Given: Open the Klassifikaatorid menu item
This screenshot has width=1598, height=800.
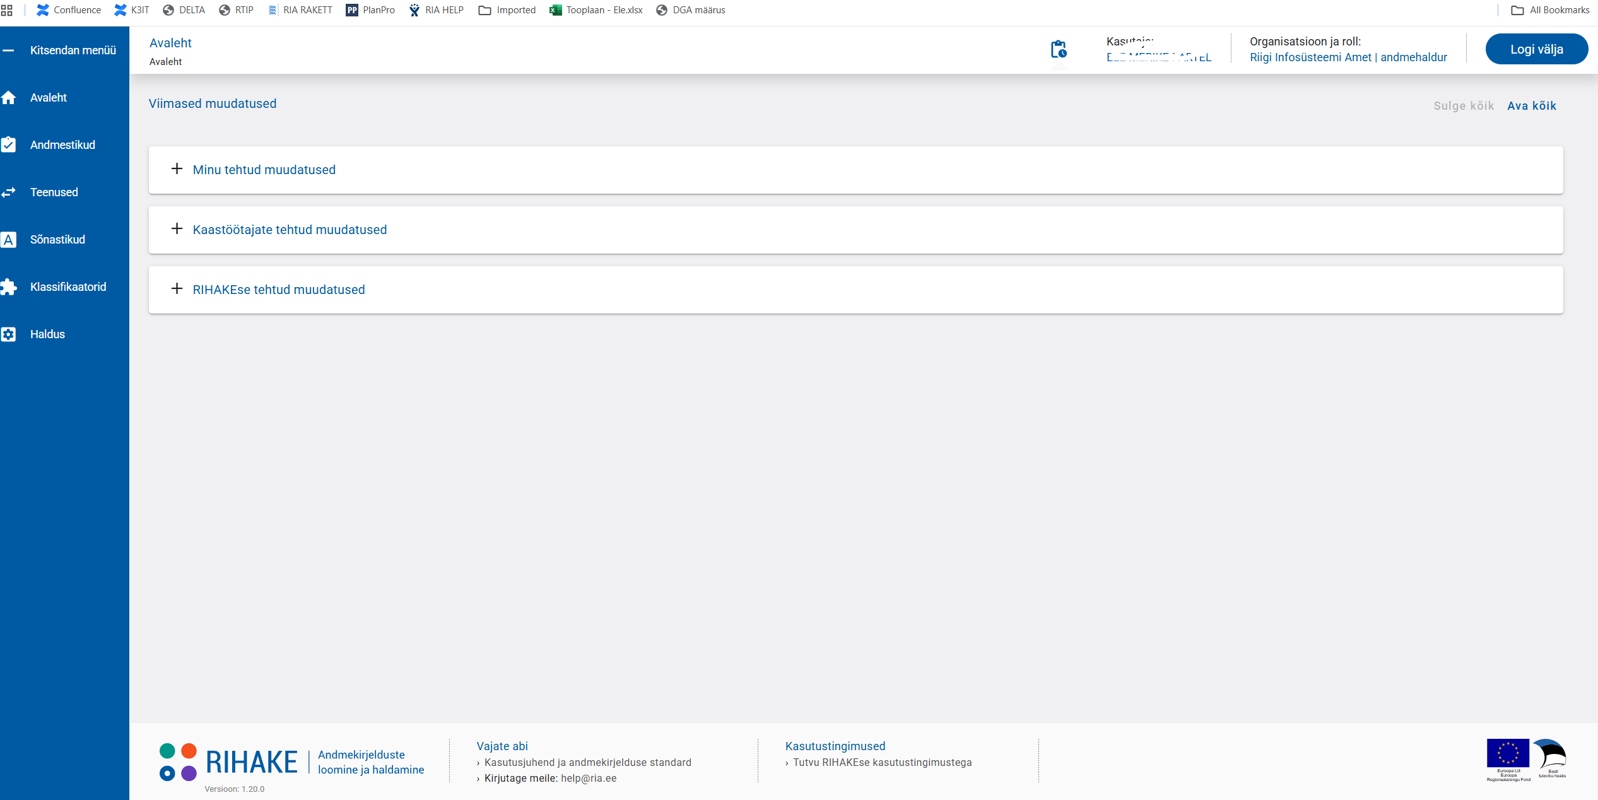Looking at the screenshot, I should [x=68, y=287].
